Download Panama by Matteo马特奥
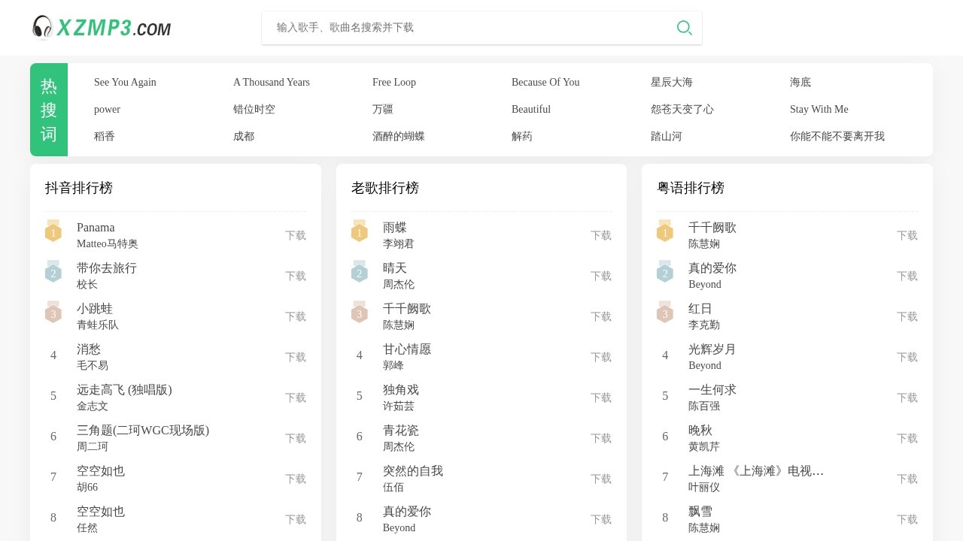 [x=295, y=235]
